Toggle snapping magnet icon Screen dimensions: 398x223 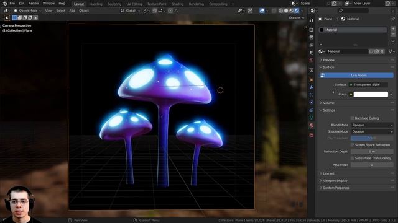pyautogui.click(x=155, y=11)
